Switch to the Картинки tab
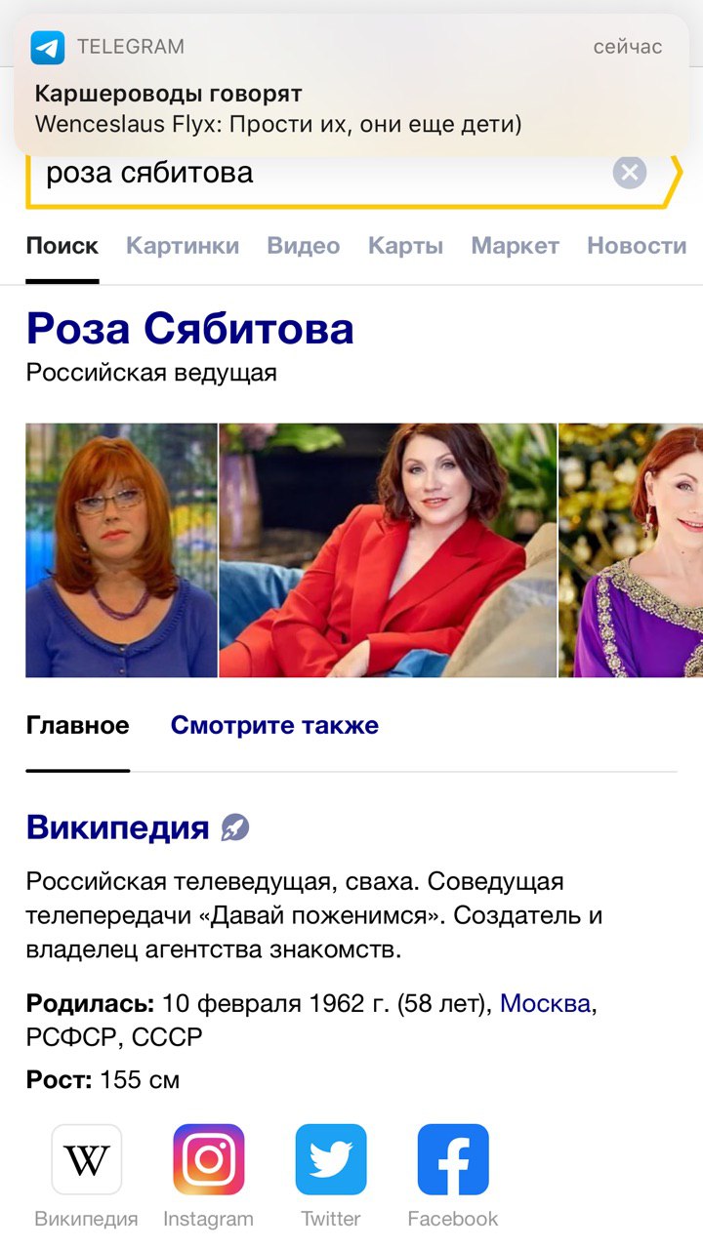 (183, 246)
